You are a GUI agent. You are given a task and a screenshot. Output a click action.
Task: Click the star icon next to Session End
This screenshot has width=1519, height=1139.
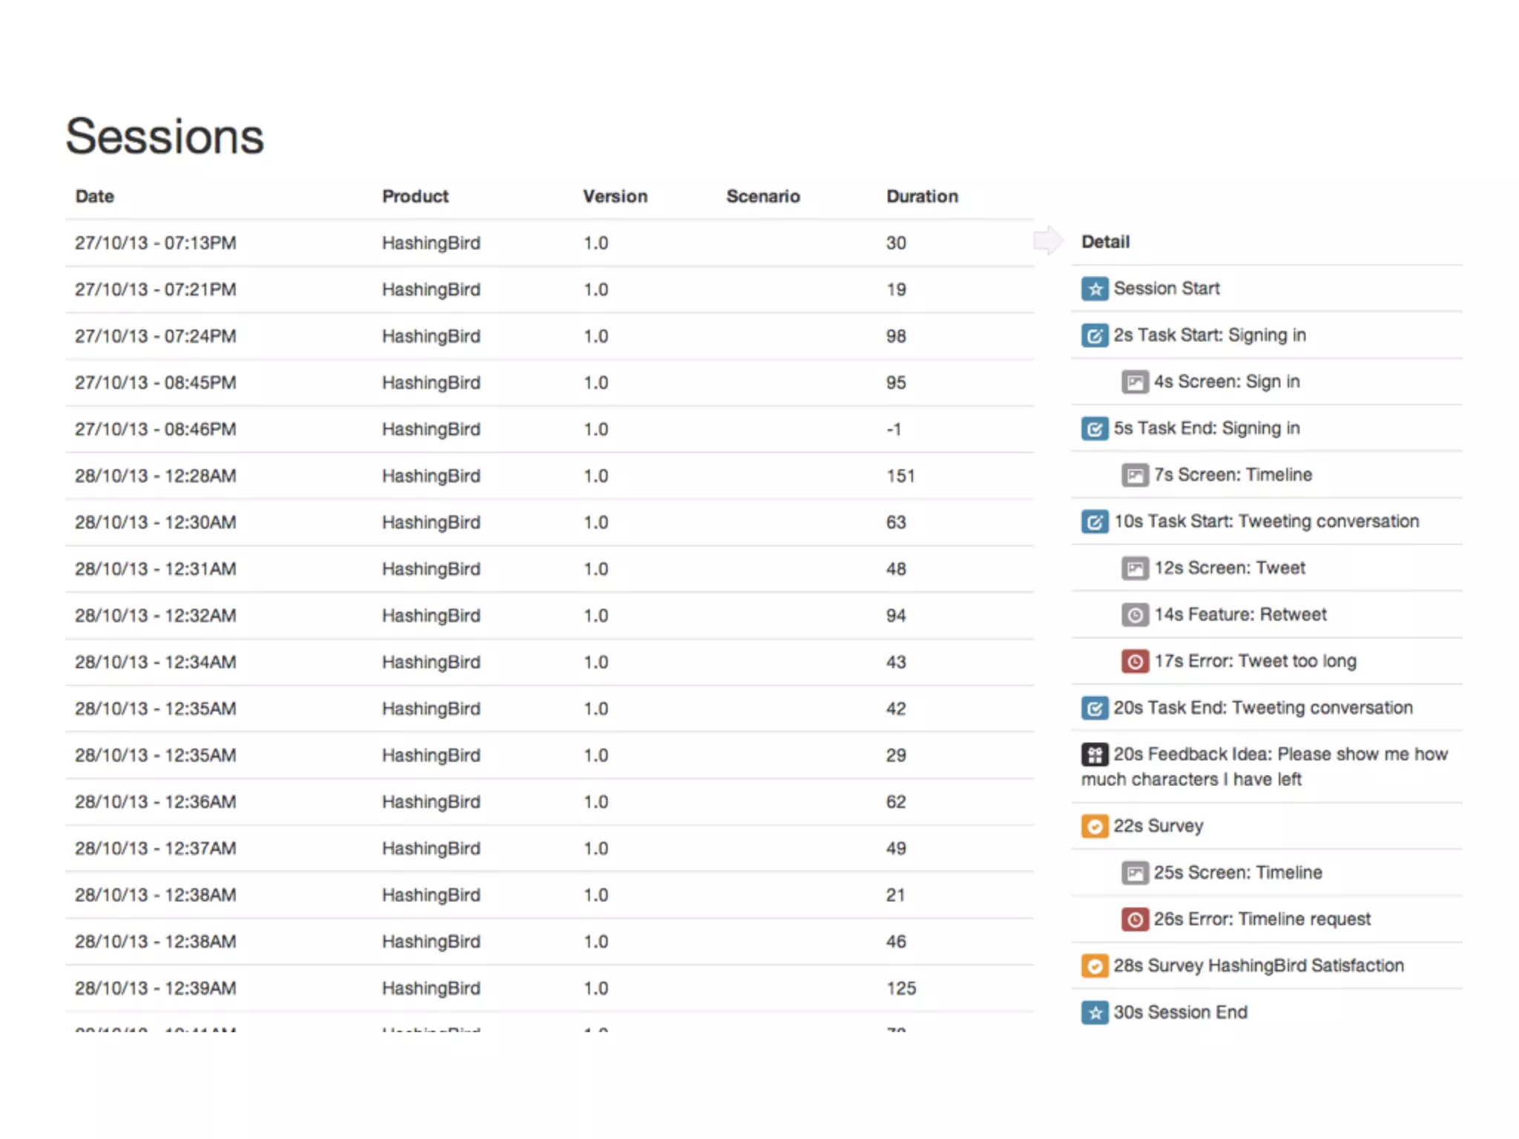[x=1094, y=1013]
